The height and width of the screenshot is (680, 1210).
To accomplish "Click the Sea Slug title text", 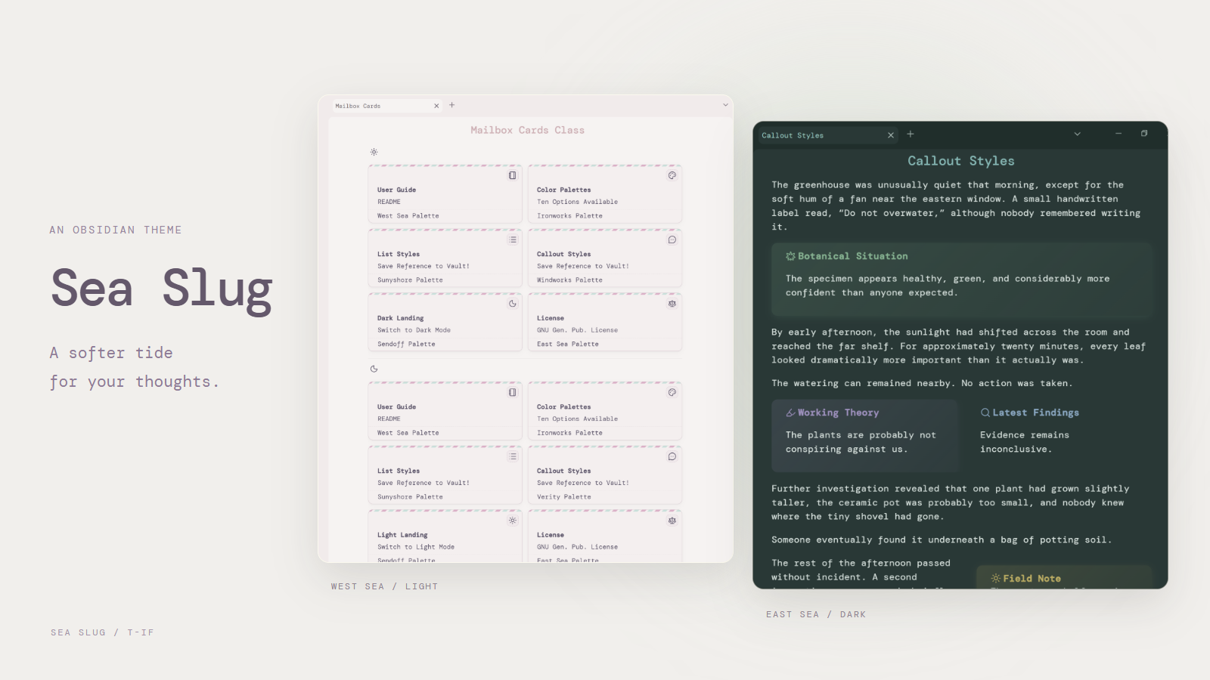I will (161, 289).
